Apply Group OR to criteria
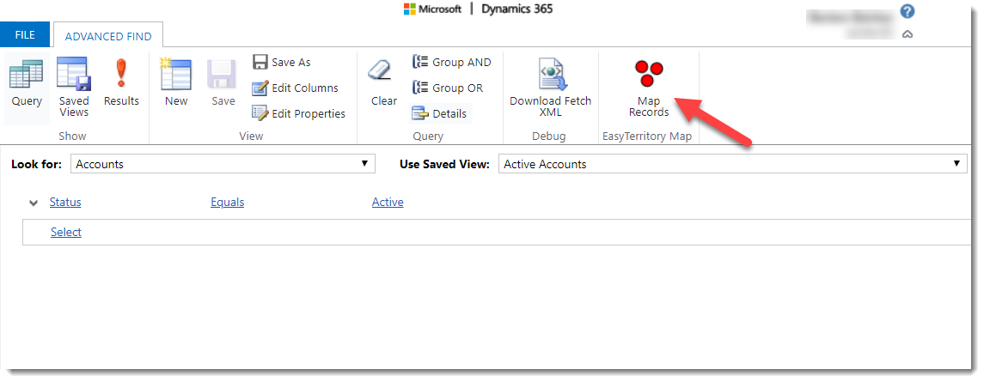This screenshot has width=984, height=382. click(x=448, y=88)
